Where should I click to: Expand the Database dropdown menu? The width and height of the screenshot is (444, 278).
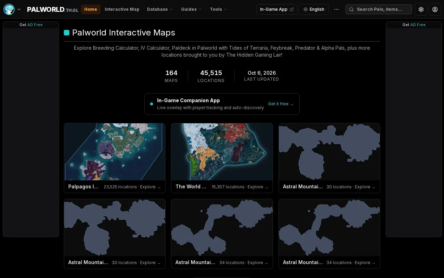(160, 9)
